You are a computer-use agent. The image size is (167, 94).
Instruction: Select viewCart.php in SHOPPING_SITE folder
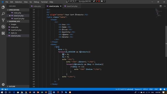pos(16,36)
